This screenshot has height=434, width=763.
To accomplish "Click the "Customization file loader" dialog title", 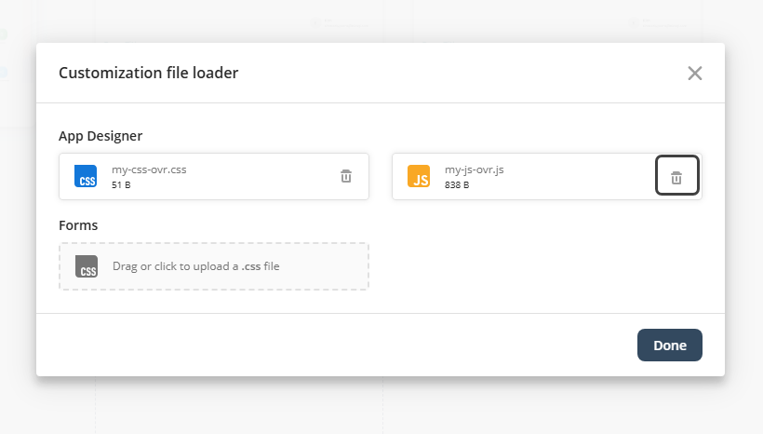I will pos(148,73).
